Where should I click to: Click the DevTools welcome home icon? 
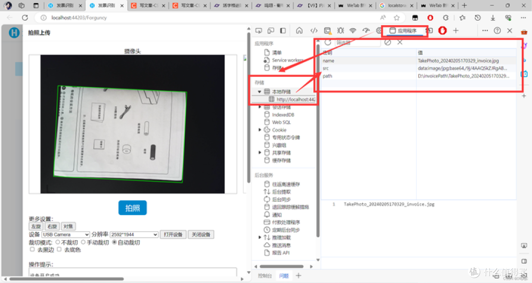pos(299,31)
